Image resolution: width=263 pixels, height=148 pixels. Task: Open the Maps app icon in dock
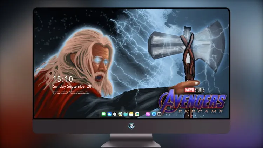pos(120,114)
